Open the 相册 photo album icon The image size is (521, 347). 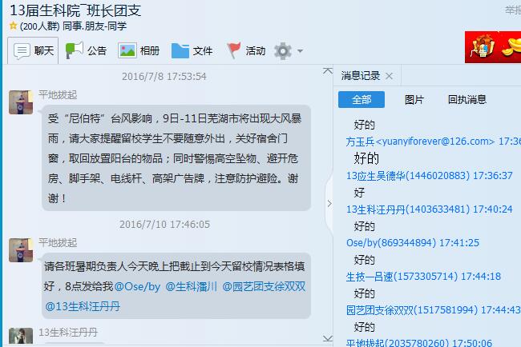127,50
